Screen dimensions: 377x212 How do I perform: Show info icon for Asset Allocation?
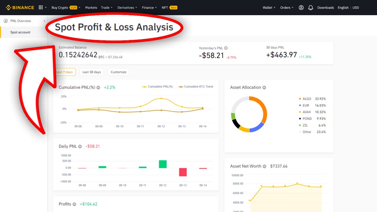pyautogui.click(x=264, y=87)
